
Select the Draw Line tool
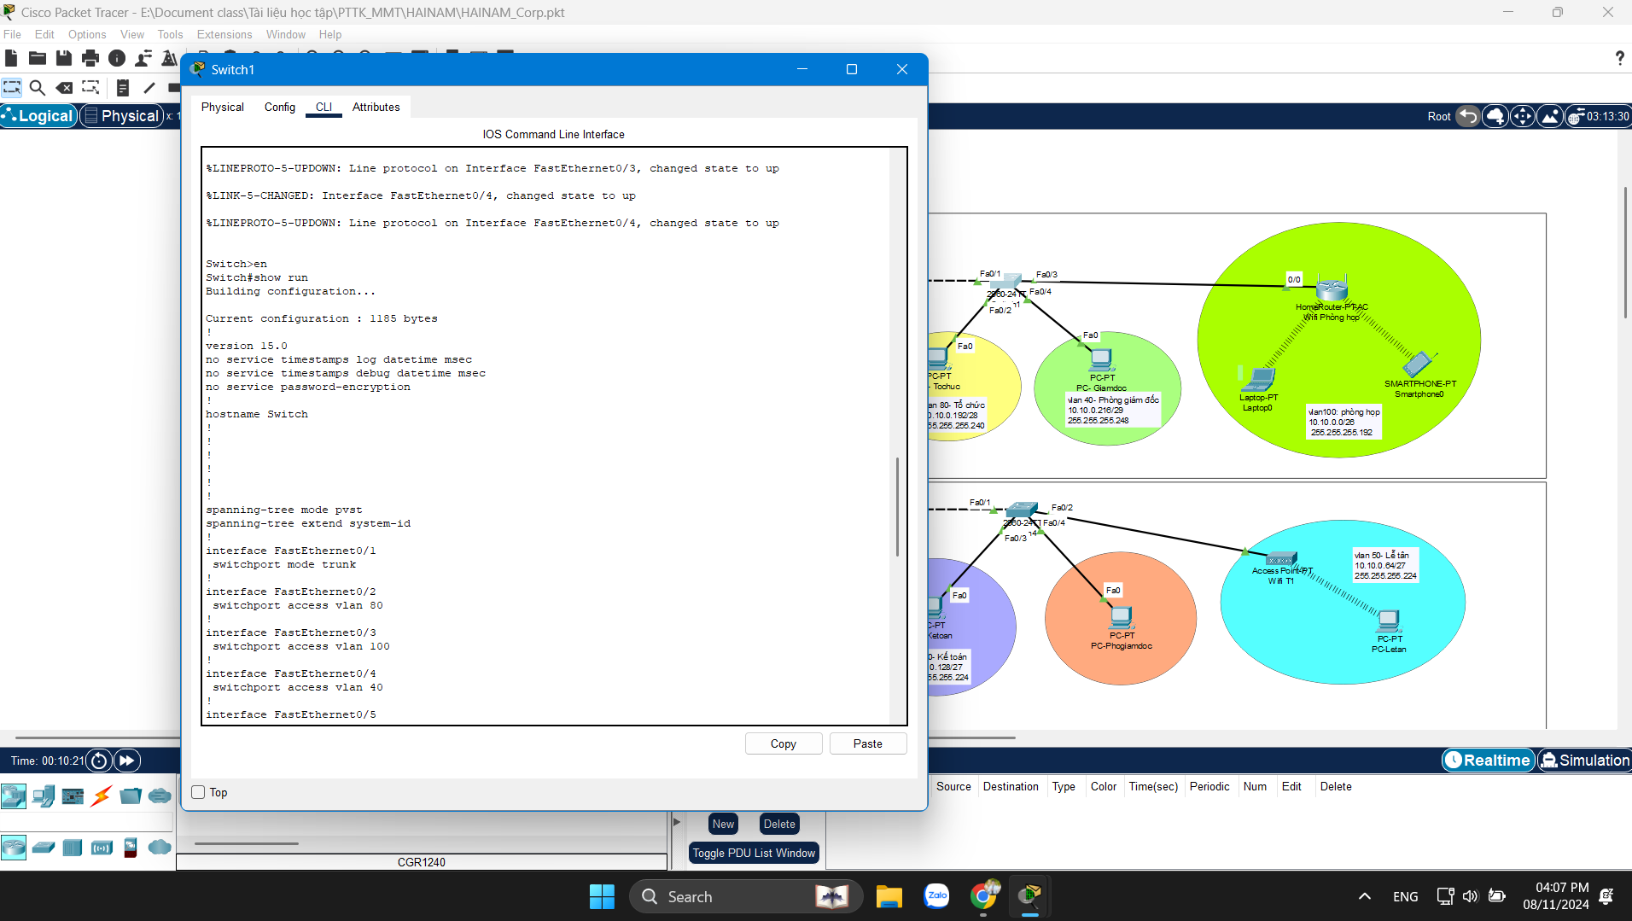[149, 87]
